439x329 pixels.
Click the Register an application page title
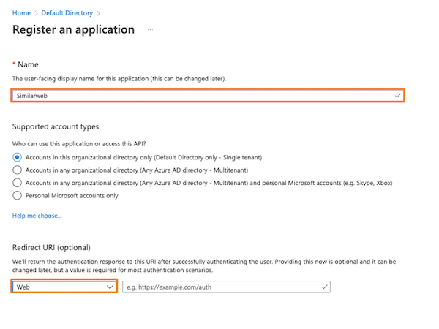[74, 30]
